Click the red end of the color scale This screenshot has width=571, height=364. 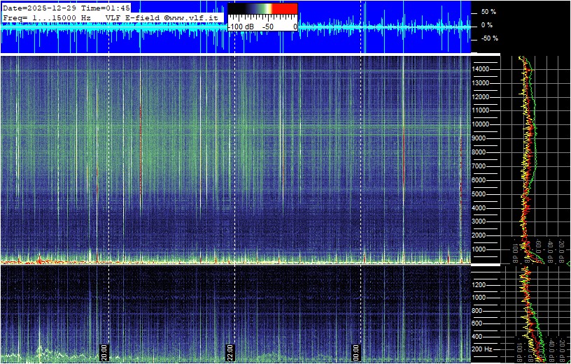[x=287, y=9]
